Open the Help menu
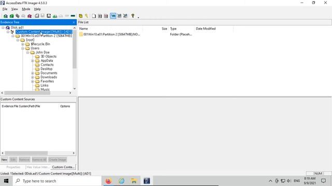Image resolution: width=332 pixels, height=186 pixels. click(37, 9)
